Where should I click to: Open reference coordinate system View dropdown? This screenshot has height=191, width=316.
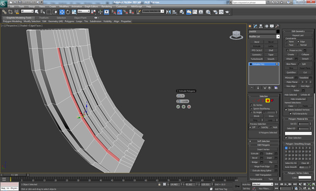[x=84, y=11]
